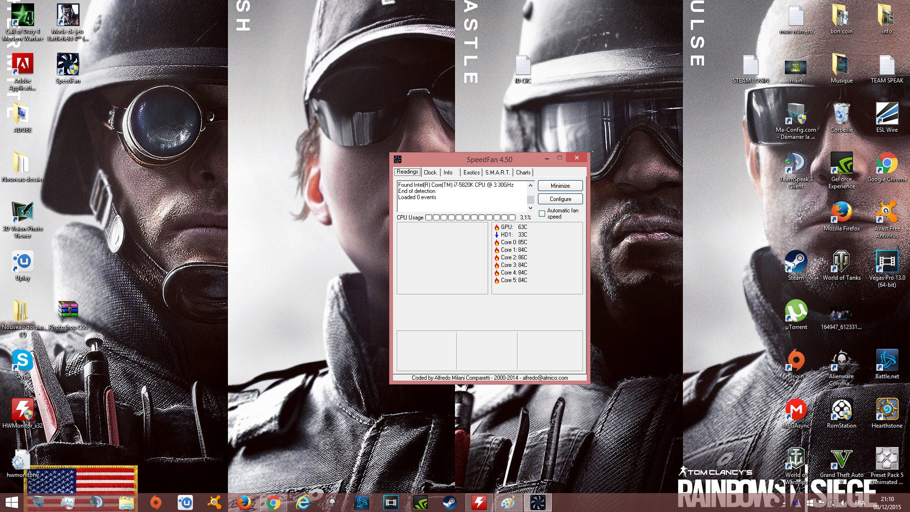910x512 pixels.
Task: Click the Configure button
Action: (560, 199)
